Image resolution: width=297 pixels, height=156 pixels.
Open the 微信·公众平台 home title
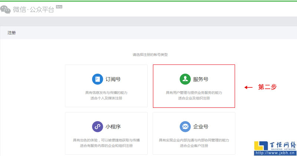[33, 10]
